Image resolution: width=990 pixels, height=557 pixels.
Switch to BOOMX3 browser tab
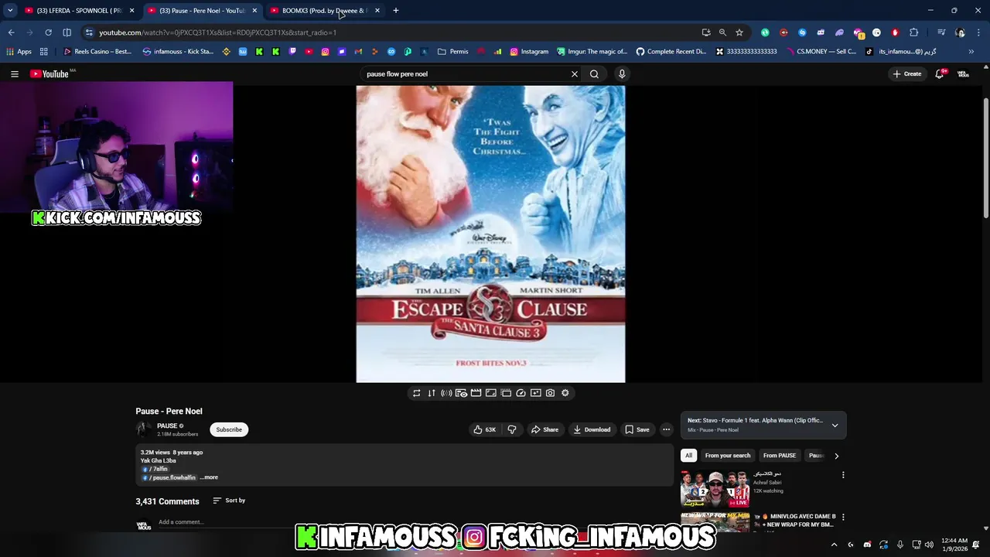(325, 11)
